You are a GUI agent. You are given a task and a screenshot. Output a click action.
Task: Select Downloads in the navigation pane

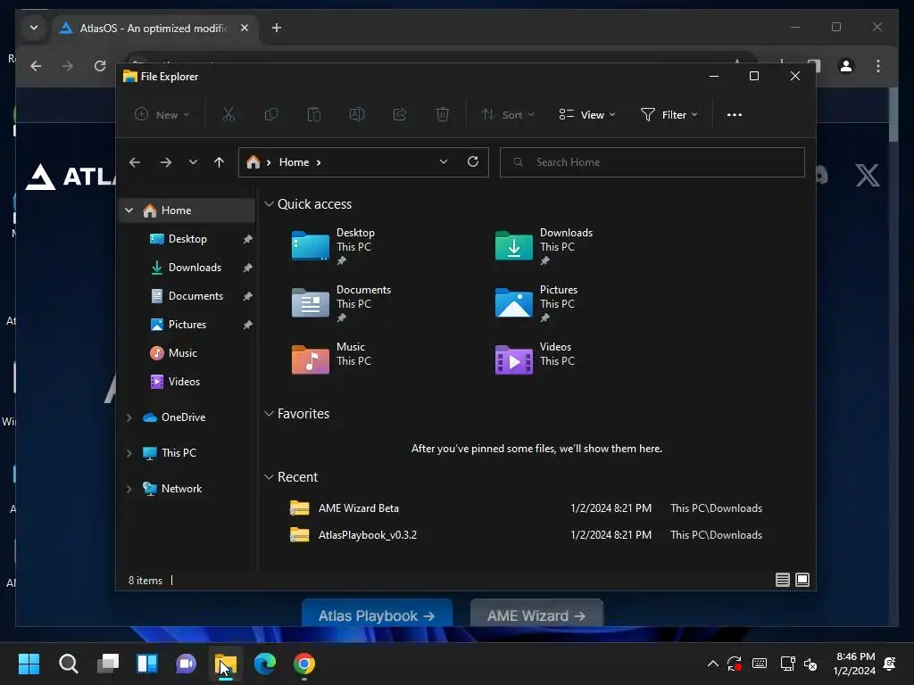[x=187, y=268]
